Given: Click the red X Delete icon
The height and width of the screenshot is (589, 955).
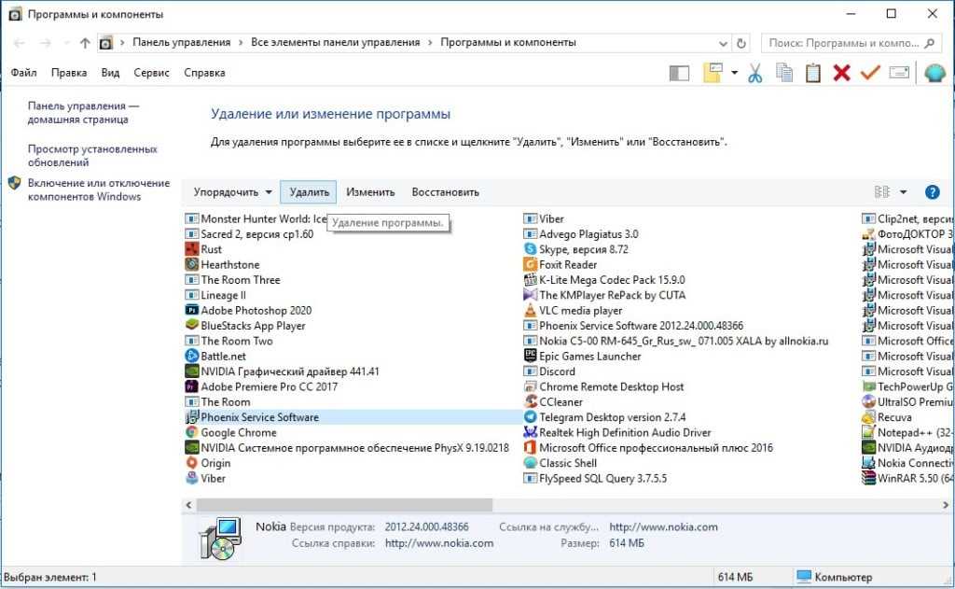Looking at the screenshot, I should tap(842, 73).
